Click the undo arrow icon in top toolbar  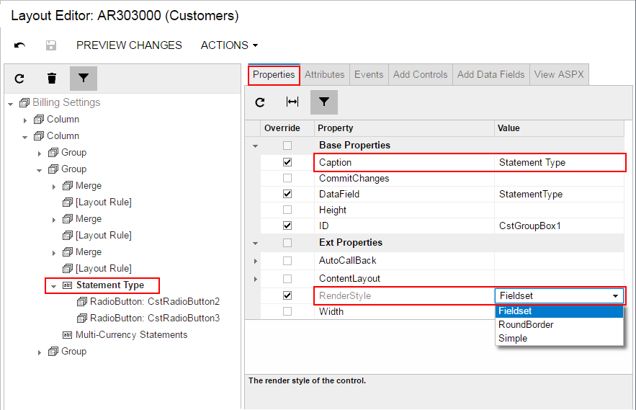coord(20,45)
